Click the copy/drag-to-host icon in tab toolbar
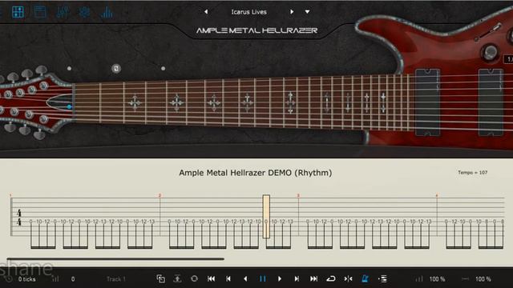This screenshot has height=288, width=513. click(x=160, y=279)
